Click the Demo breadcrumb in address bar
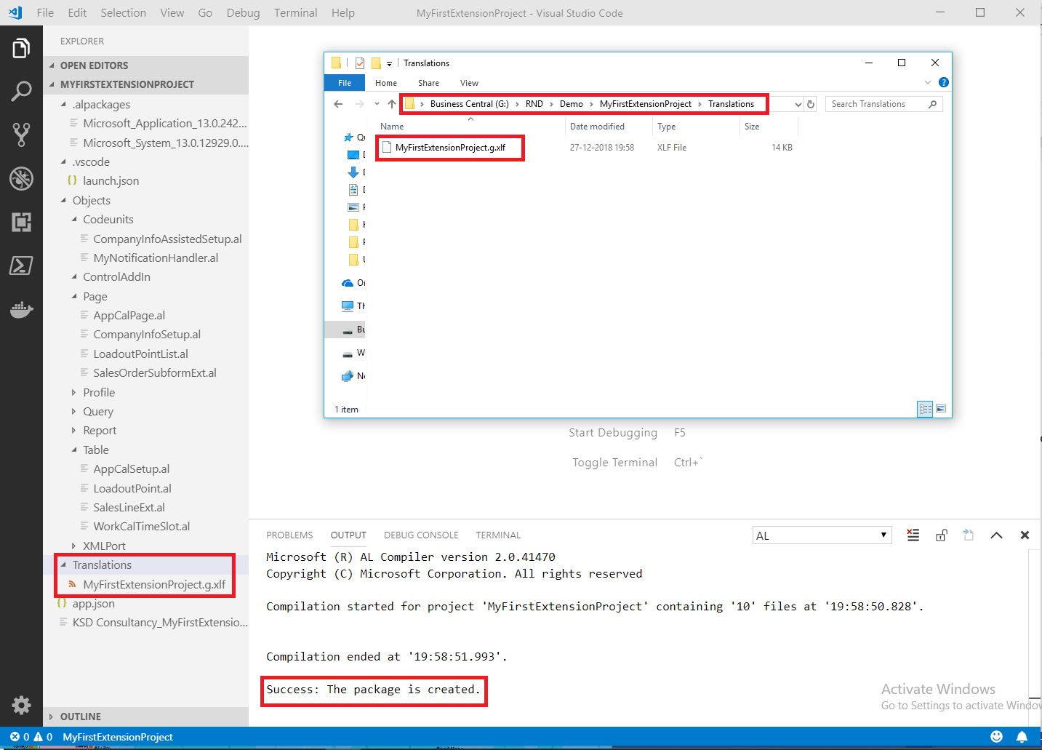The height and width of the screenshot is (750, 1042). coord(571,104)
